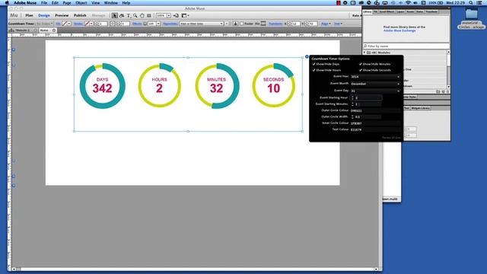Screen dimensions: 487x274
Task: Click the Mu logo
Action: coord(14,15)
